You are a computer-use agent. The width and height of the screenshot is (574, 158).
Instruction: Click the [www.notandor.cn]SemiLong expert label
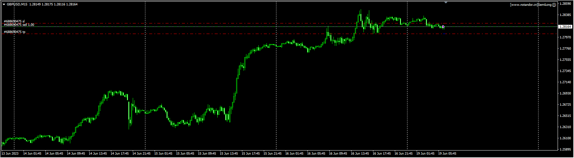(531, 5)
